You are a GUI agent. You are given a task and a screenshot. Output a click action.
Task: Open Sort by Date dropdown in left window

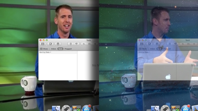[45, 52]
